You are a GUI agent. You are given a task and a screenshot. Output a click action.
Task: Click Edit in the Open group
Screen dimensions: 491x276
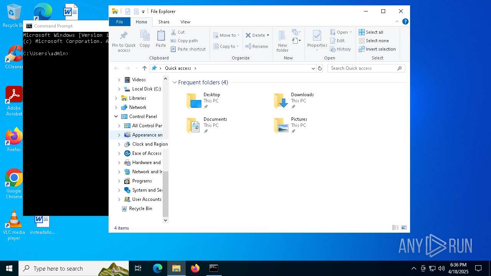tap(337, 41)
